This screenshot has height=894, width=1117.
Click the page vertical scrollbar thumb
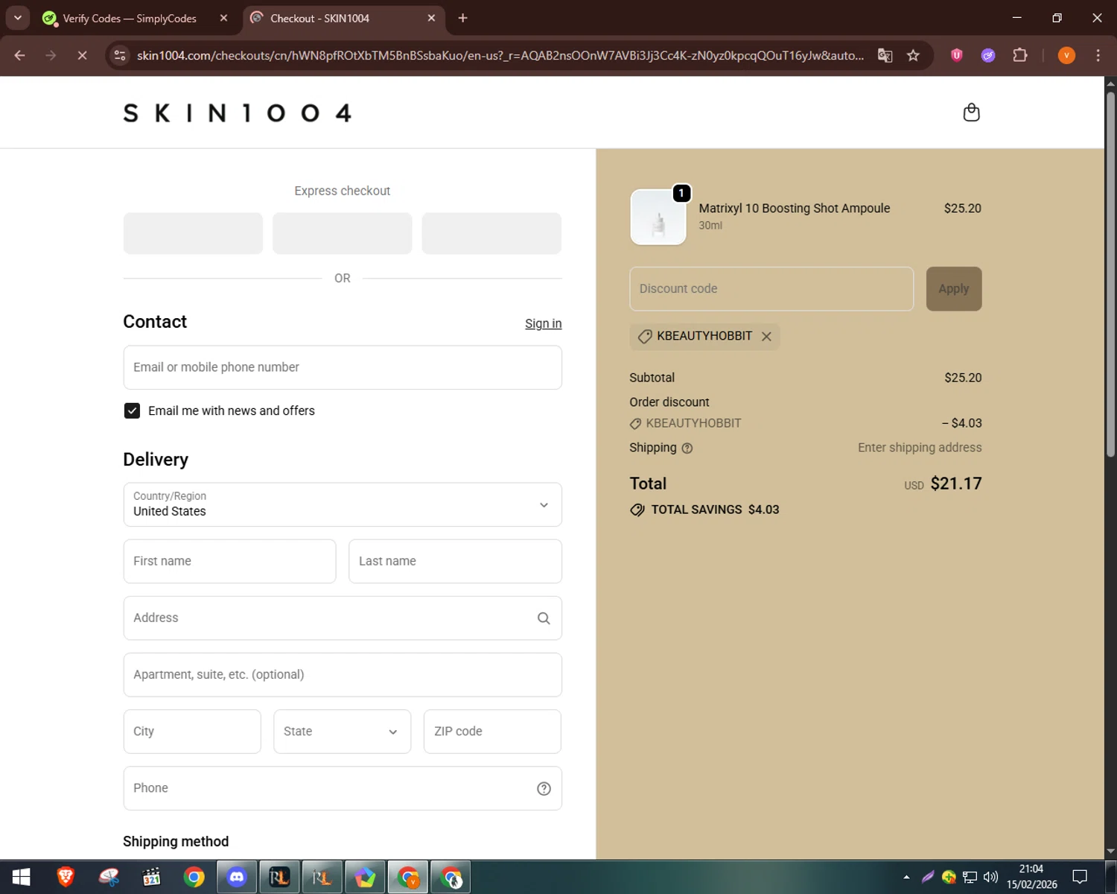[1110, 273]
